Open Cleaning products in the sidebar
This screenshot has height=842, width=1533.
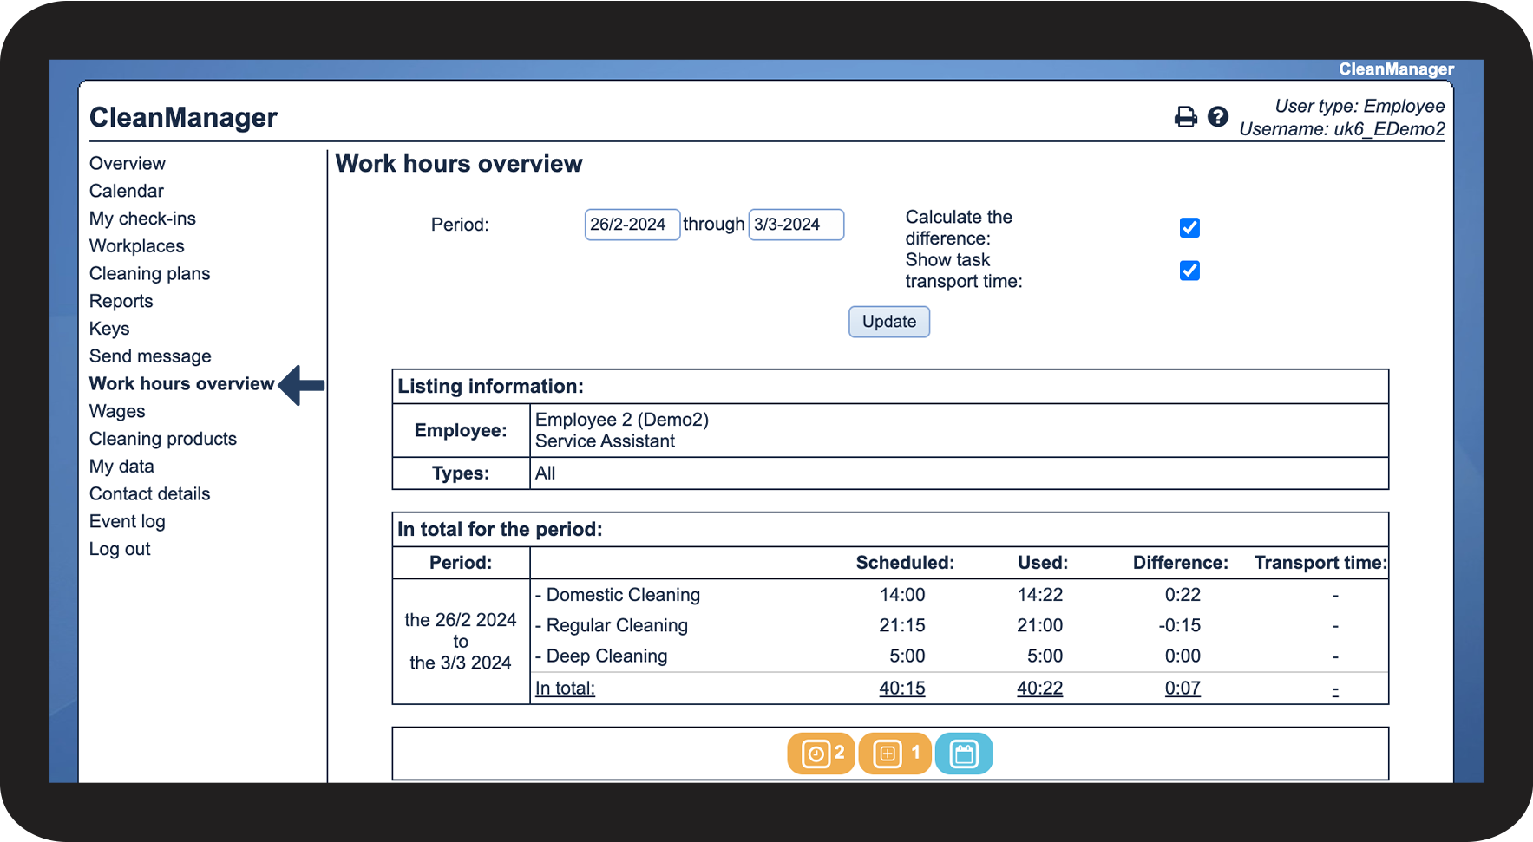pos(163,439)
